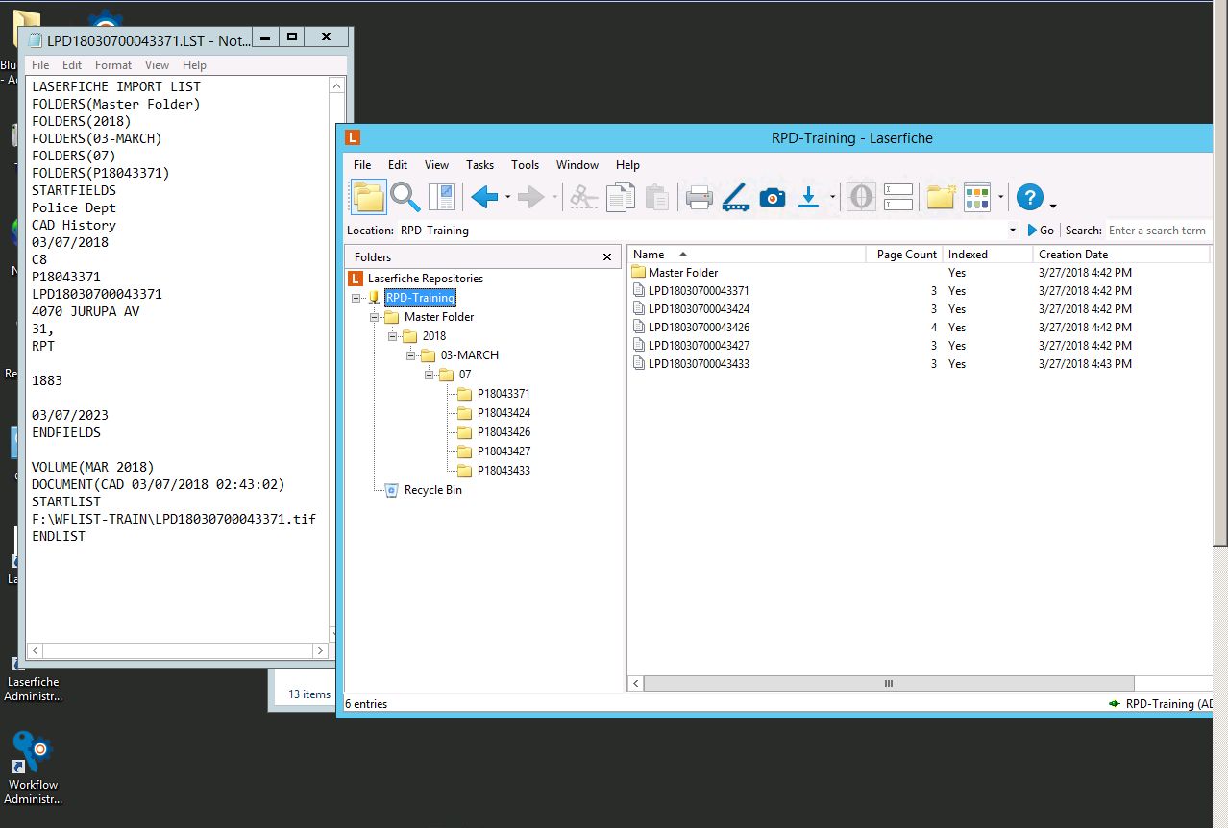The width and height of the screenshot is (1228, 828).
Task: Open Laserfiche Help menu
Action: point(627,165)
